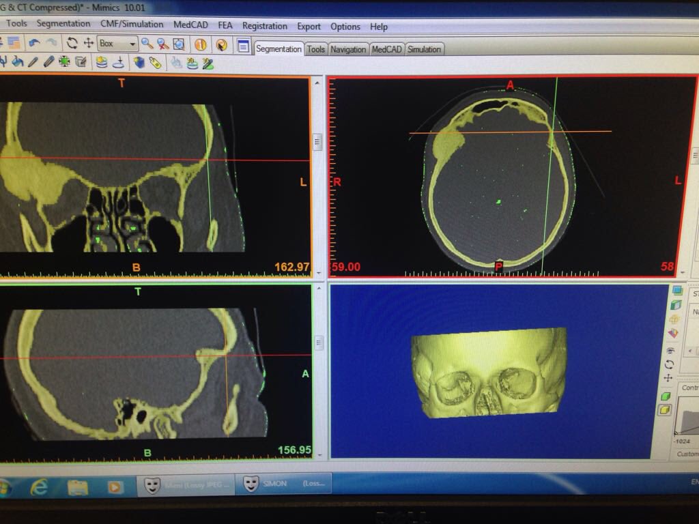Click the 3D view blue layers icon
The width and height of the screenshot is (699, 524).
(677, 291)
